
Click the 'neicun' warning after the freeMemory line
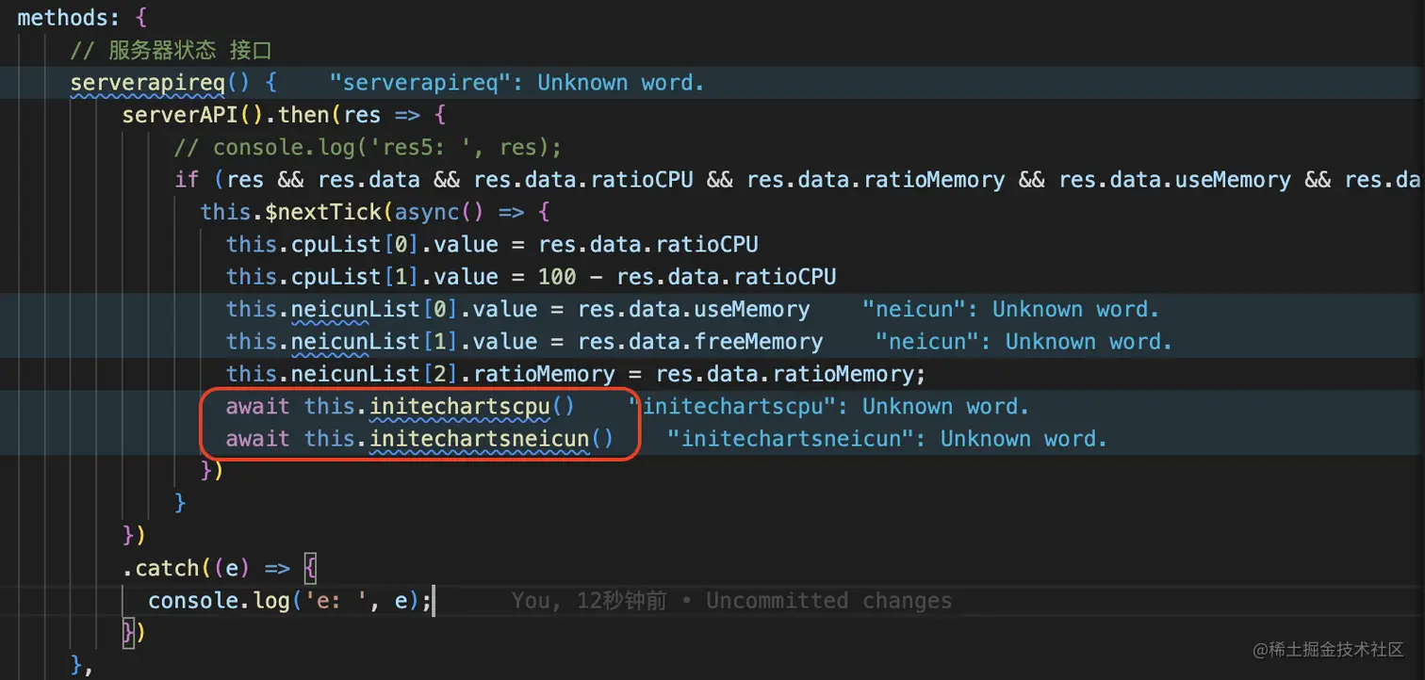pyautogui.click(x=1024, y=342)
